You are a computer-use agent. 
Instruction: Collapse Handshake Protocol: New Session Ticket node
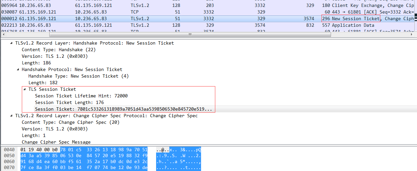18,69
